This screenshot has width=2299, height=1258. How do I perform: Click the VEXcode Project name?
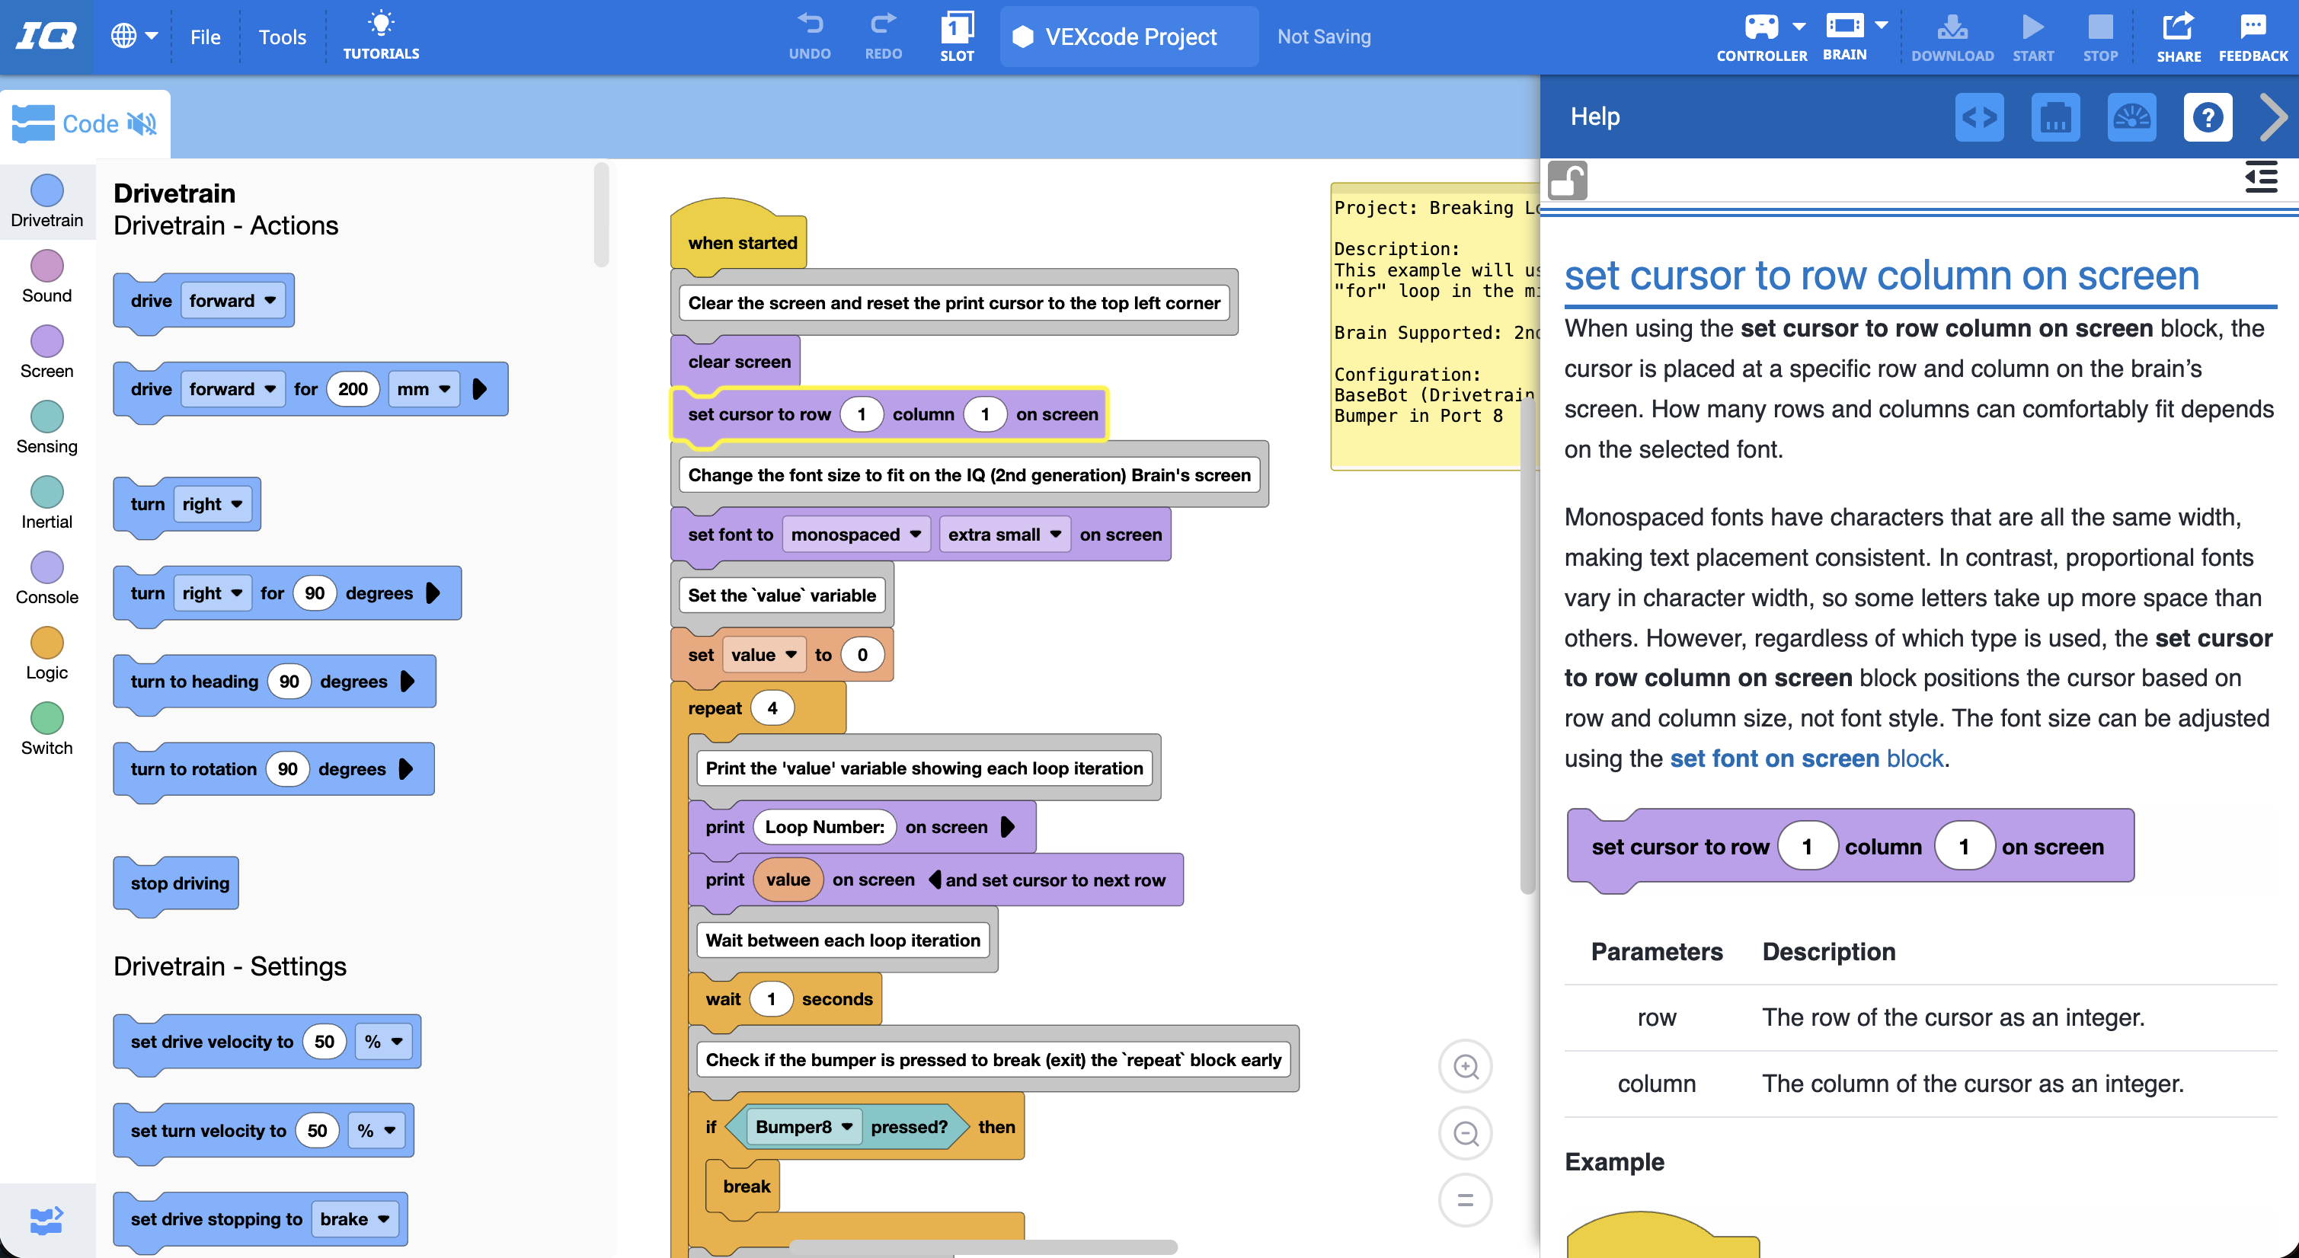tap(1130, 37)
